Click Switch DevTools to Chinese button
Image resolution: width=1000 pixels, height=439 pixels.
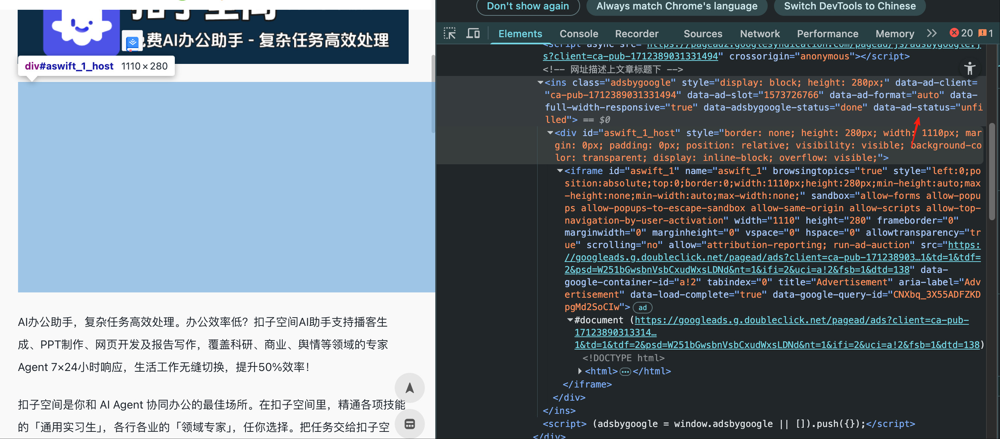tap(849, 6)
